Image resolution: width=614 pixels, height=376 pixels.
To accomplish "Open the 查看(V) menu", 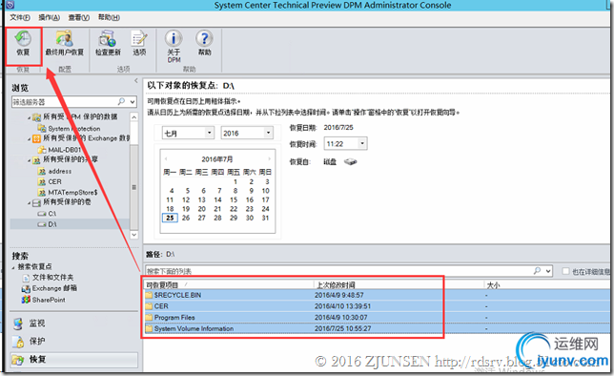I will [x=79, y=17].
